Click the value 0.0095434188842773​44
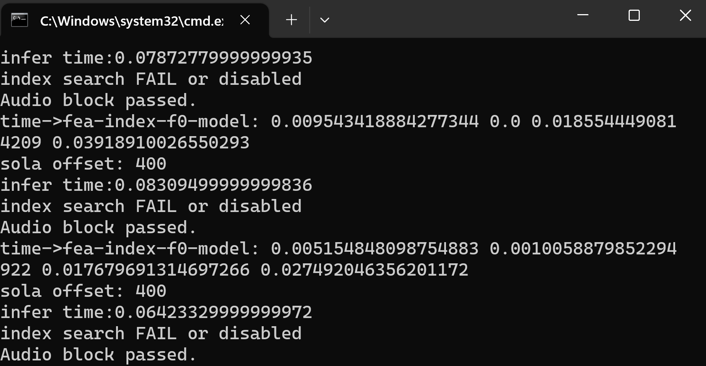Image resolution: width=706 pixels, height=366 pixels. tap(375, 122)
